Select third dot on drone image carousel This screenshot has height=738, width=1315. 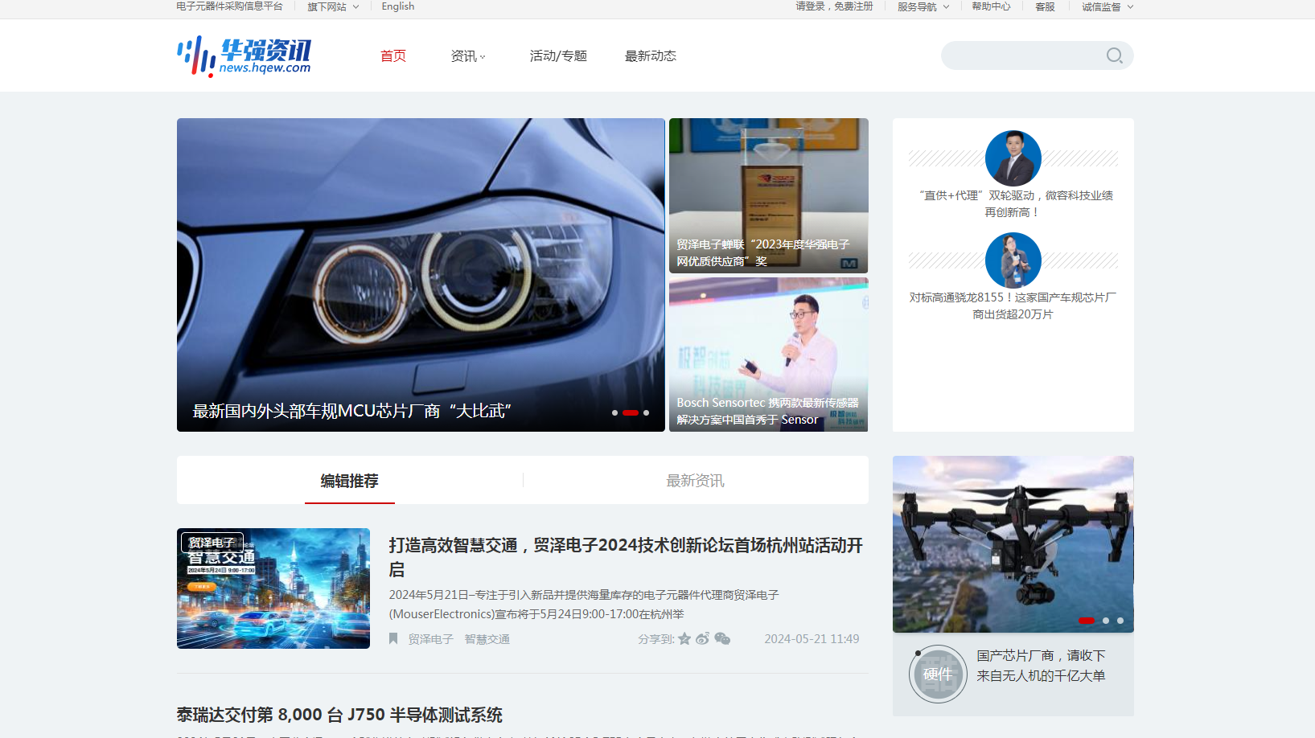pos(1120,621)
